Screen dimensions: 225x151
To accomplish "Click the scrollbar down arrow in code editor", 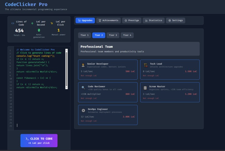I will (66, 88).
